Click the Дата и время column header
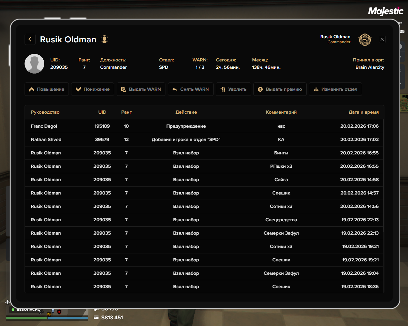Screen dimensions: 408x326 (363, 112)
